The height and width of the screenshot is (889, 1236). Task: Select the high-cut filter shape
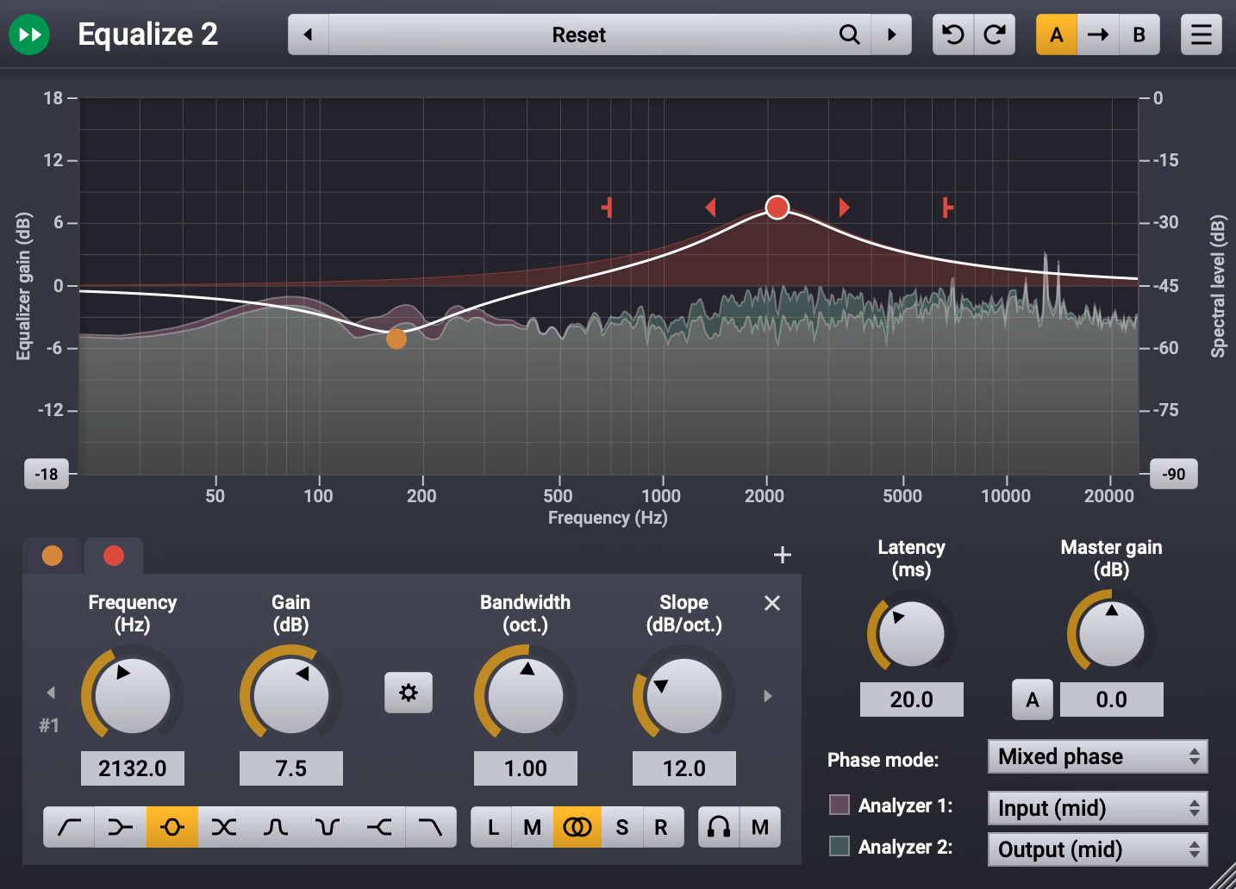click(431, 827)
